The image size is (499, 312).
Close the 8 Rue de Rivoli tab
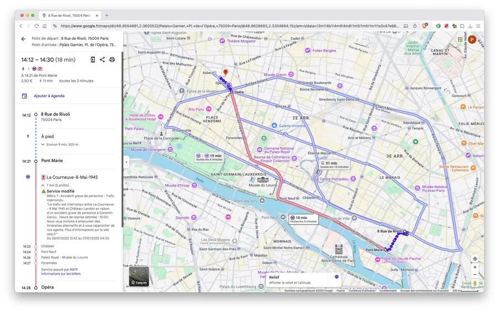pyautogui.click(x=96, y=15)
